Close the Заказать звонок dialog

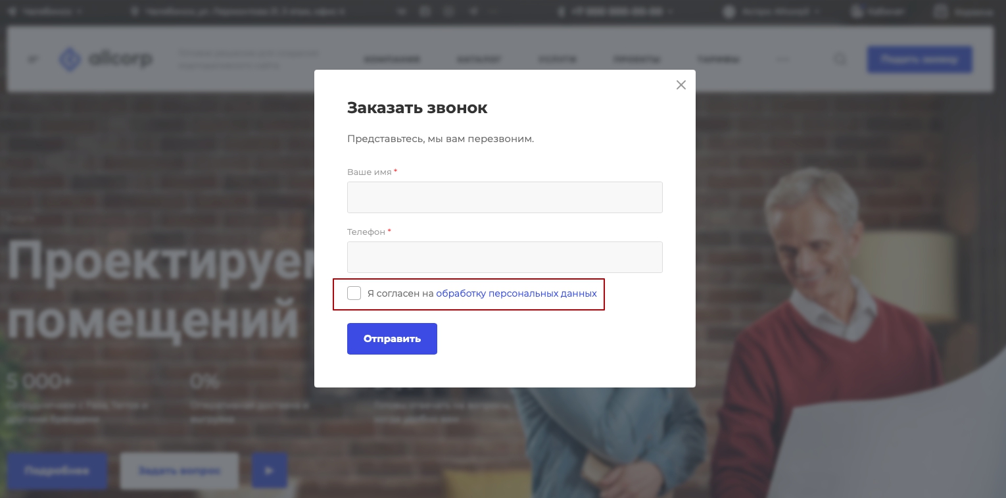tap(681, 85)
